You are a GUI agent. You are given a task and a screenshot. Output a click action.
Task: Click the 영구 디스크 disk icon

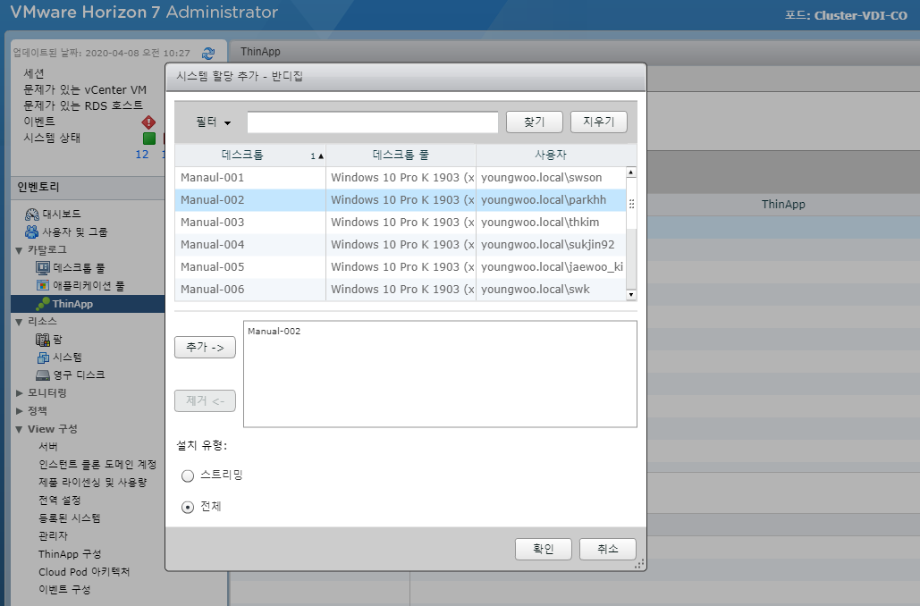point(43,375)
